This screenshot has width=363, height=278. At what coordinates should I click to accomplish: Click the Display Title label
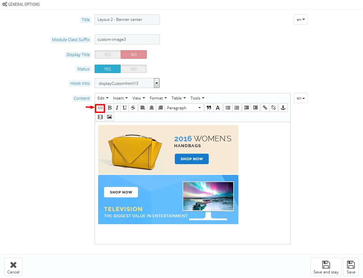pos(78,55)
